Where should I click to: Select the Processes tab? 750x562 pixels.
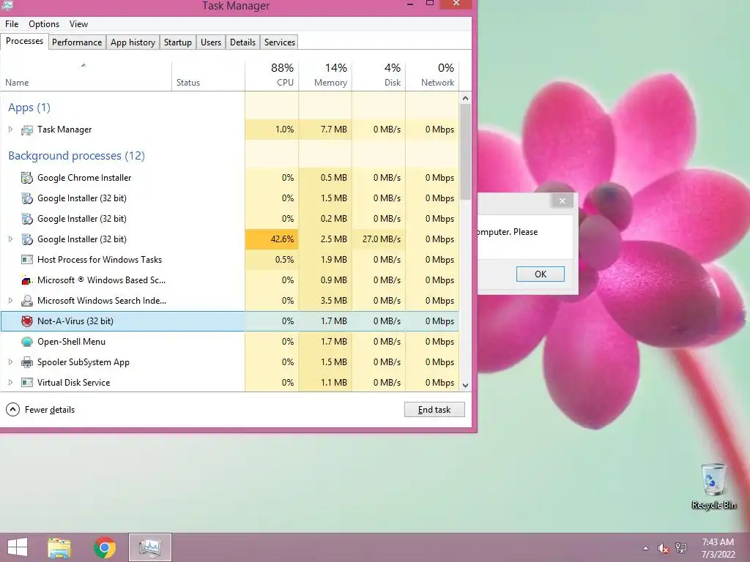click(x=24, y=41)
